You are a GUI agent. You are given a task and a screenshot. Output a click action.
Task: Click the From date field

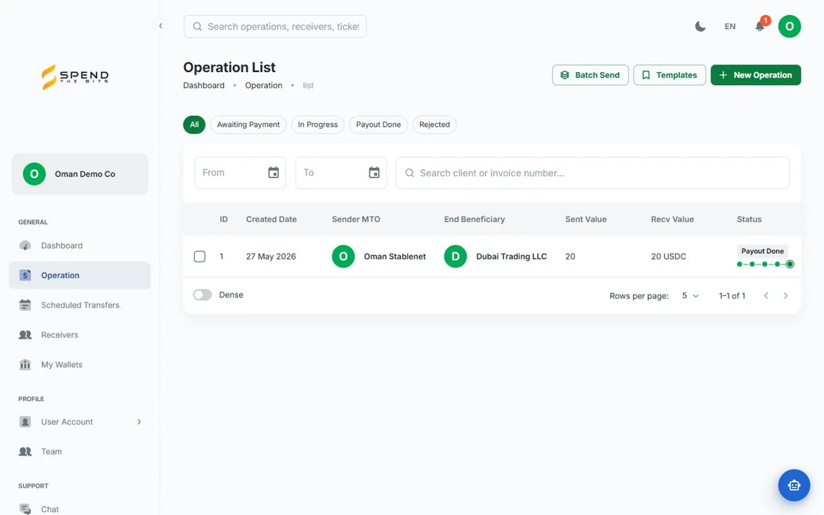coord(240,173)
